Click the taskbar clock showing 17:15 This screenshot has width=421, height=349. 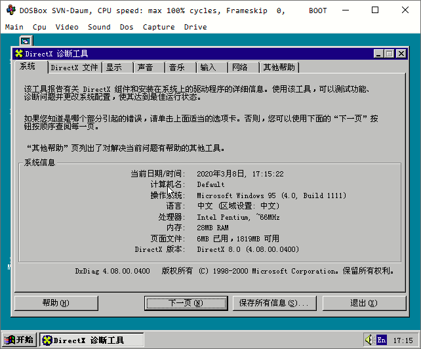point(403,340)
